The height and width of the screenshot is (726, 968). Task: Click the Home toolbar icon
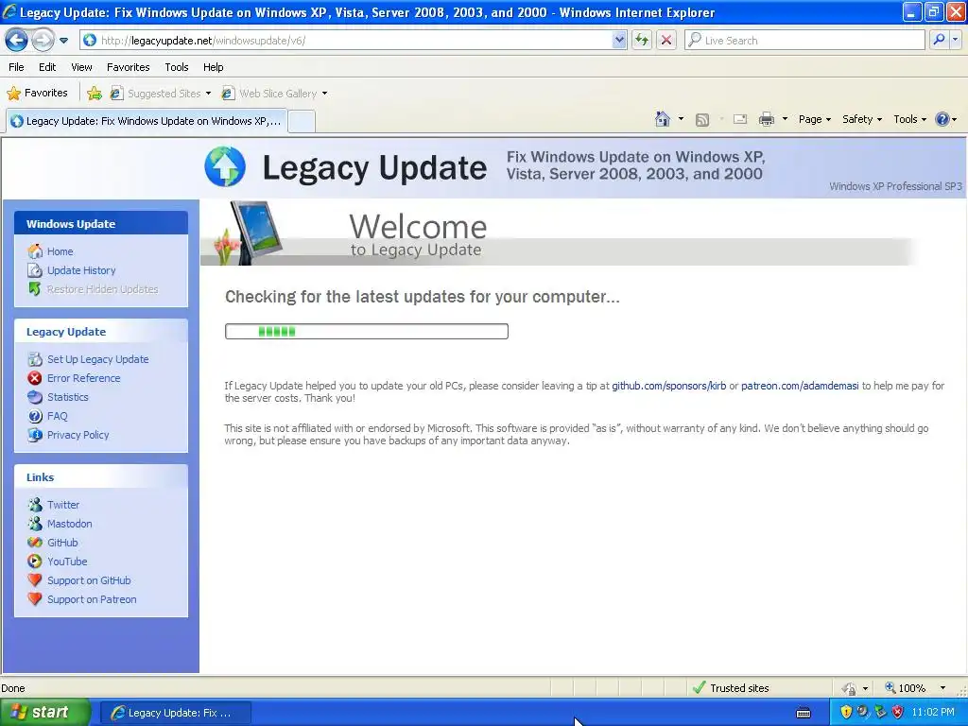(663, 119)
